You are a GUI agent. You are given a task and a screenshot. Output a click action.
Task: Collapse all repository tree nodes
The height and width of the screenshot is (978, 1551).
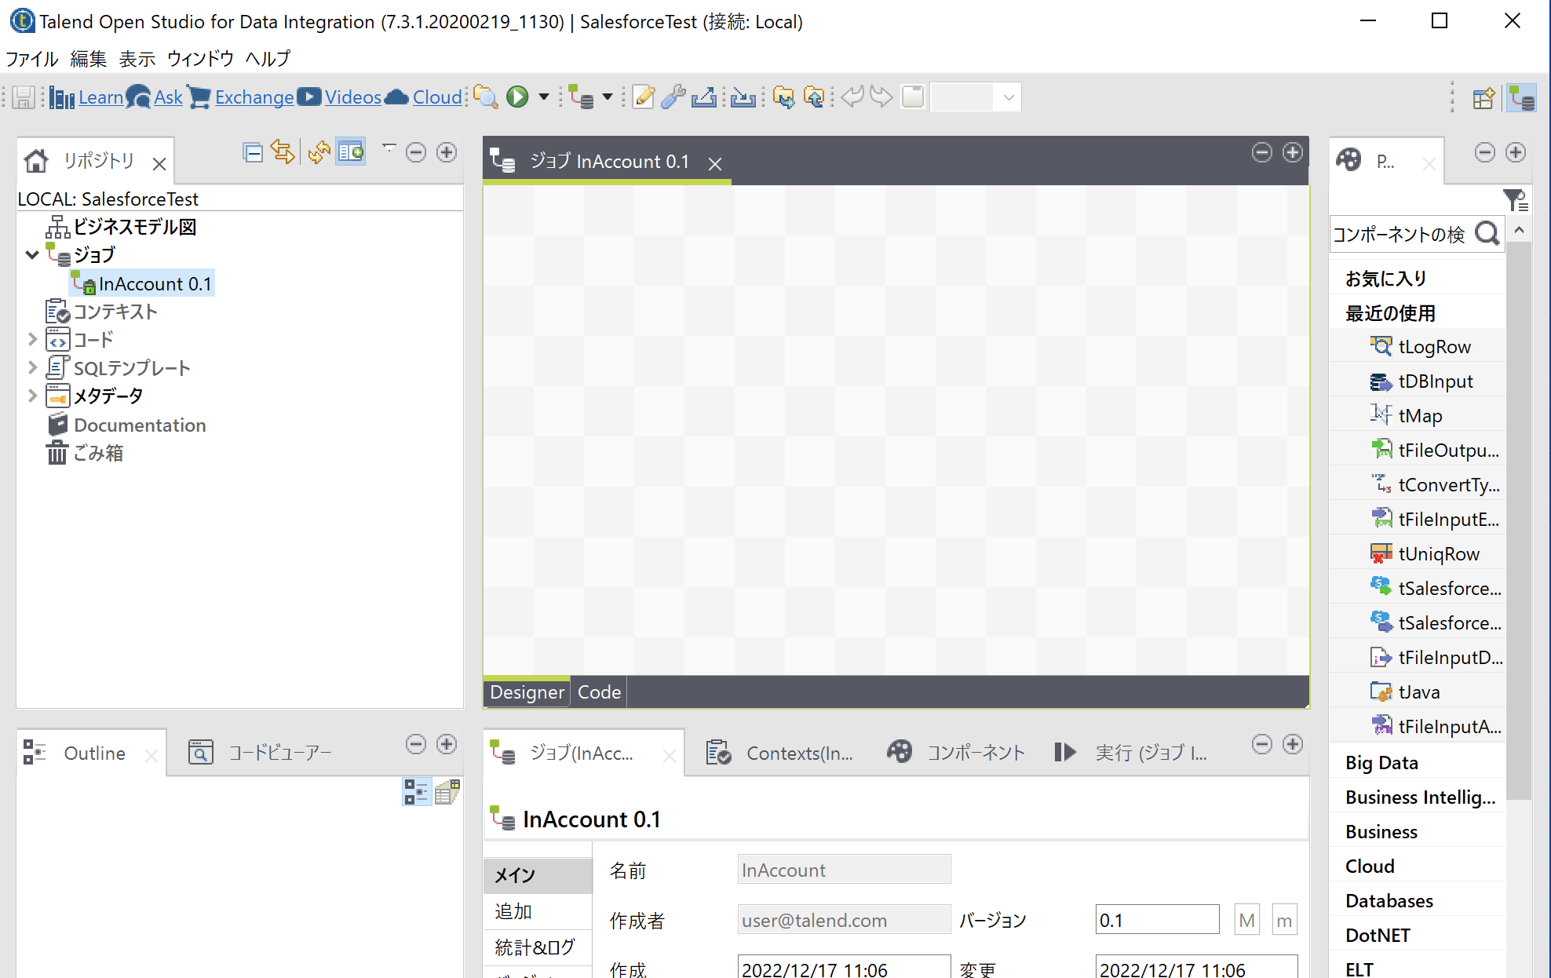[253, 151]
